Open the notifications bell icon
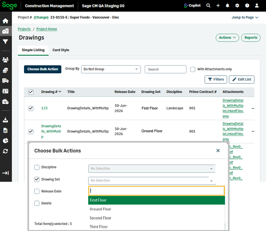The width and height of the screenshot is (266, 231). [x=228, y=6]
